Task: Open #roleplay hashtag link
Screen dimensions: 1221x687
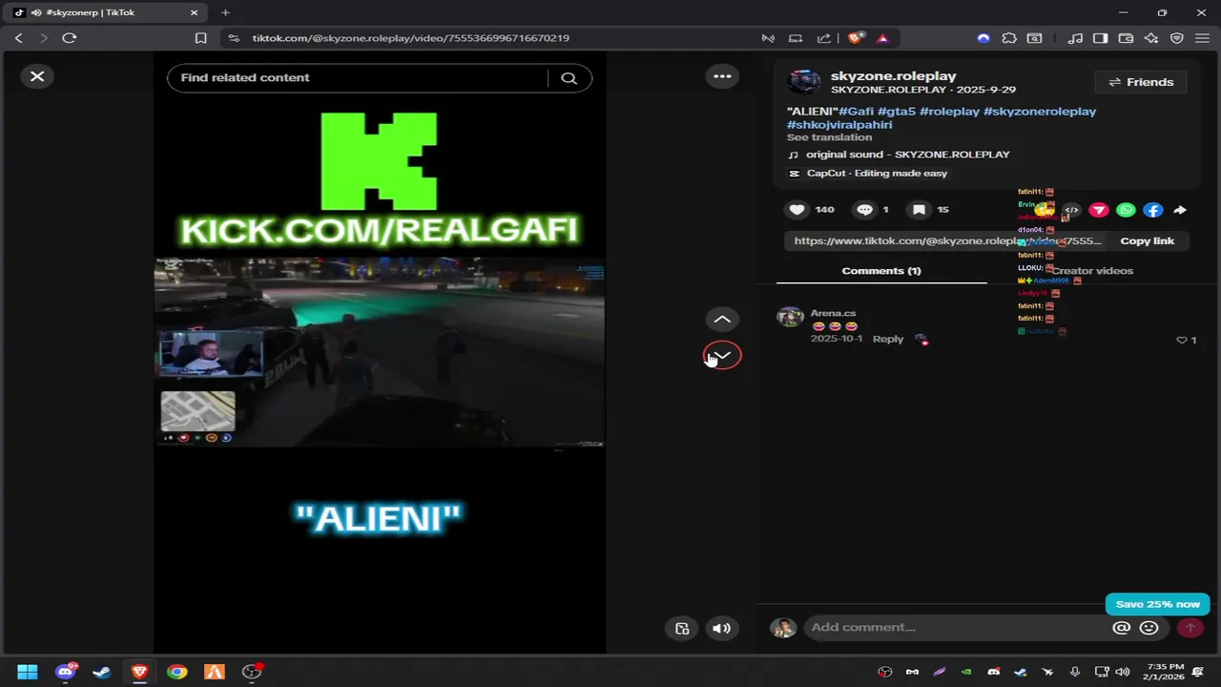Action: [949, 112]
